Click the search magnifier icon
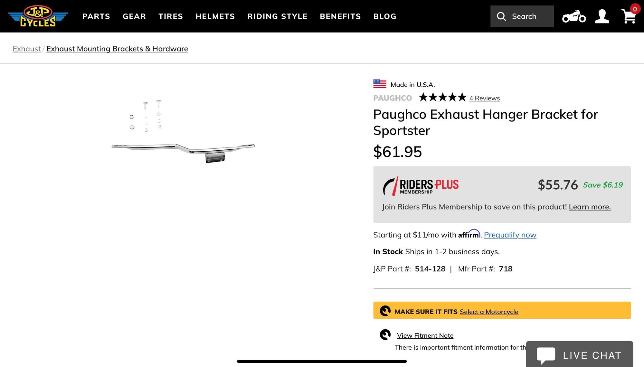Viewport: 644px width, 367px height. (501, 16)
